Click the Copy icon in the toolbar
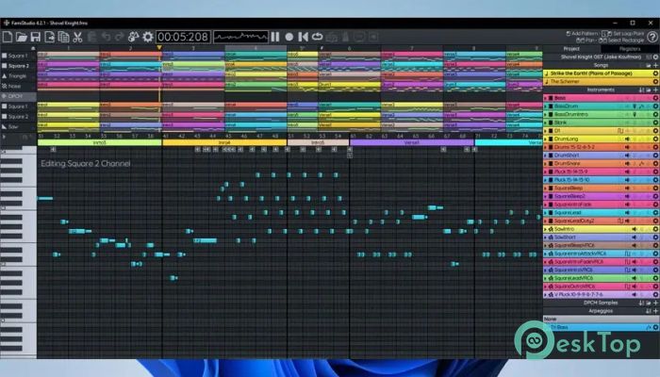The height and width of the screenshot is (377, 660). pos(63,37)
